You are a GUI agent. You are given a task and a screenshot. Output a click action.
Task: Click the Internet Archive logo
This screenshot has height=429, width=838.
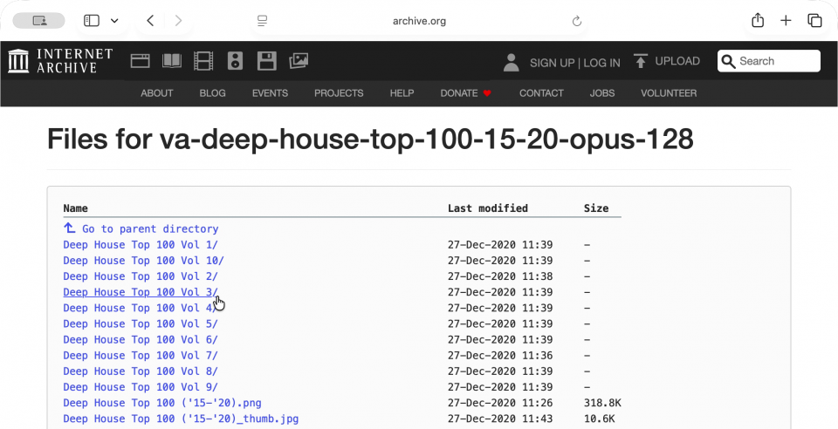tap(60, 61)
